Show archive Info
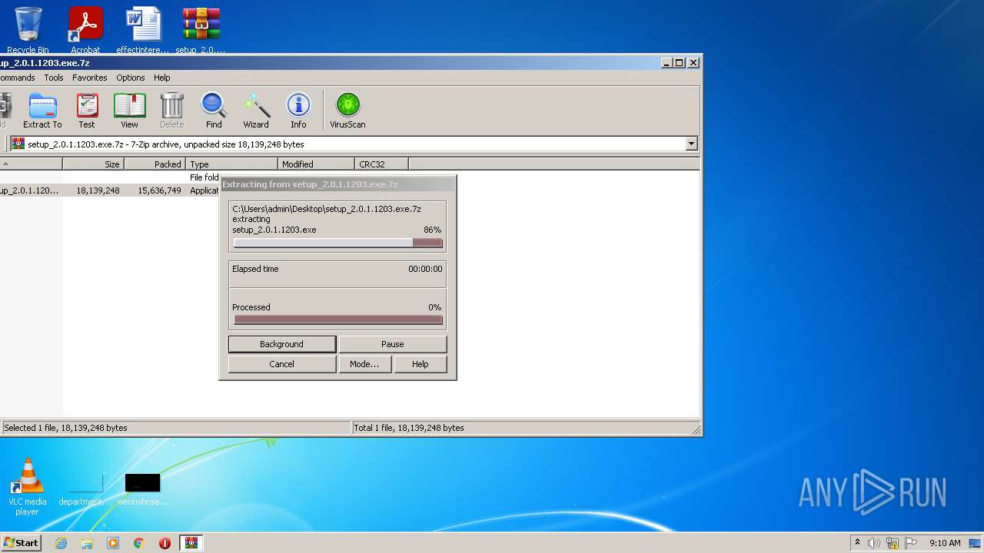Image resolution: width=984 pixels, height=553 pixels. pyautogui.click(x=298, y=111)
